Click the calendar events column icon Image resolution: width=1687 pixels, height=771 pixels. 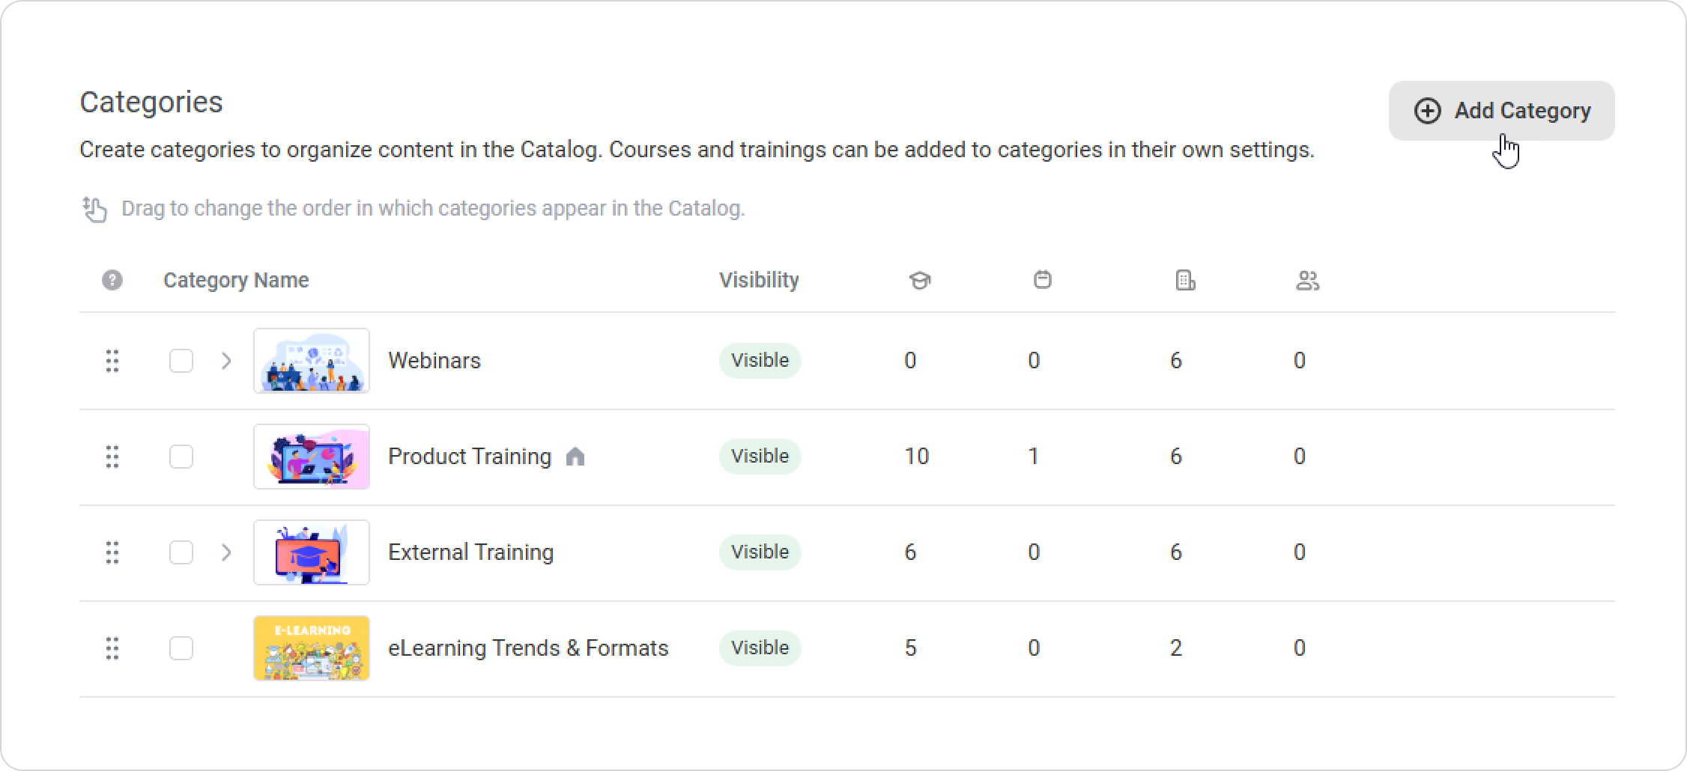click(1042, 280)
